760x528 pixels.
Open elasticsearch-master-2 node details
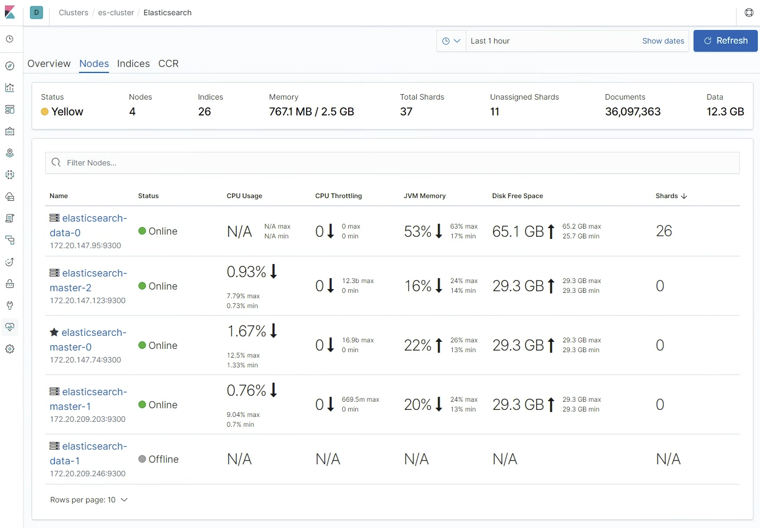(x=88, y=280)
